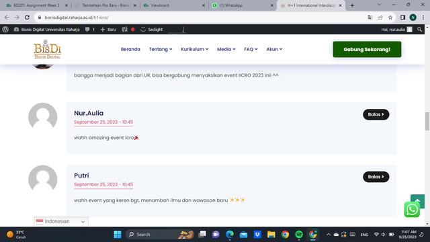Image resolution: width=430 pixels, height=242 pixels.
Task: Open the chat app icon on the taskbar
Action: coord(216,235)
